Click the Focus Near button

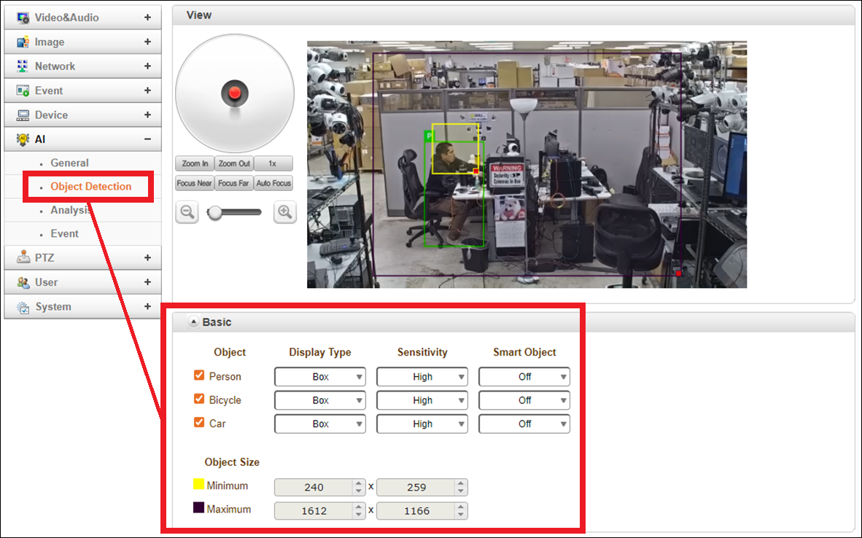(195, 183)
